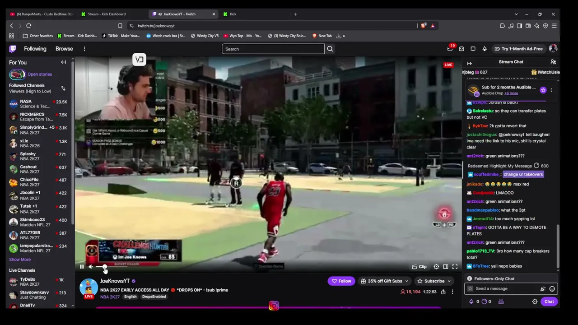Click the DropsEnabled tag
The width and height of the screenshot is (578, 325).
pos(154,297)
